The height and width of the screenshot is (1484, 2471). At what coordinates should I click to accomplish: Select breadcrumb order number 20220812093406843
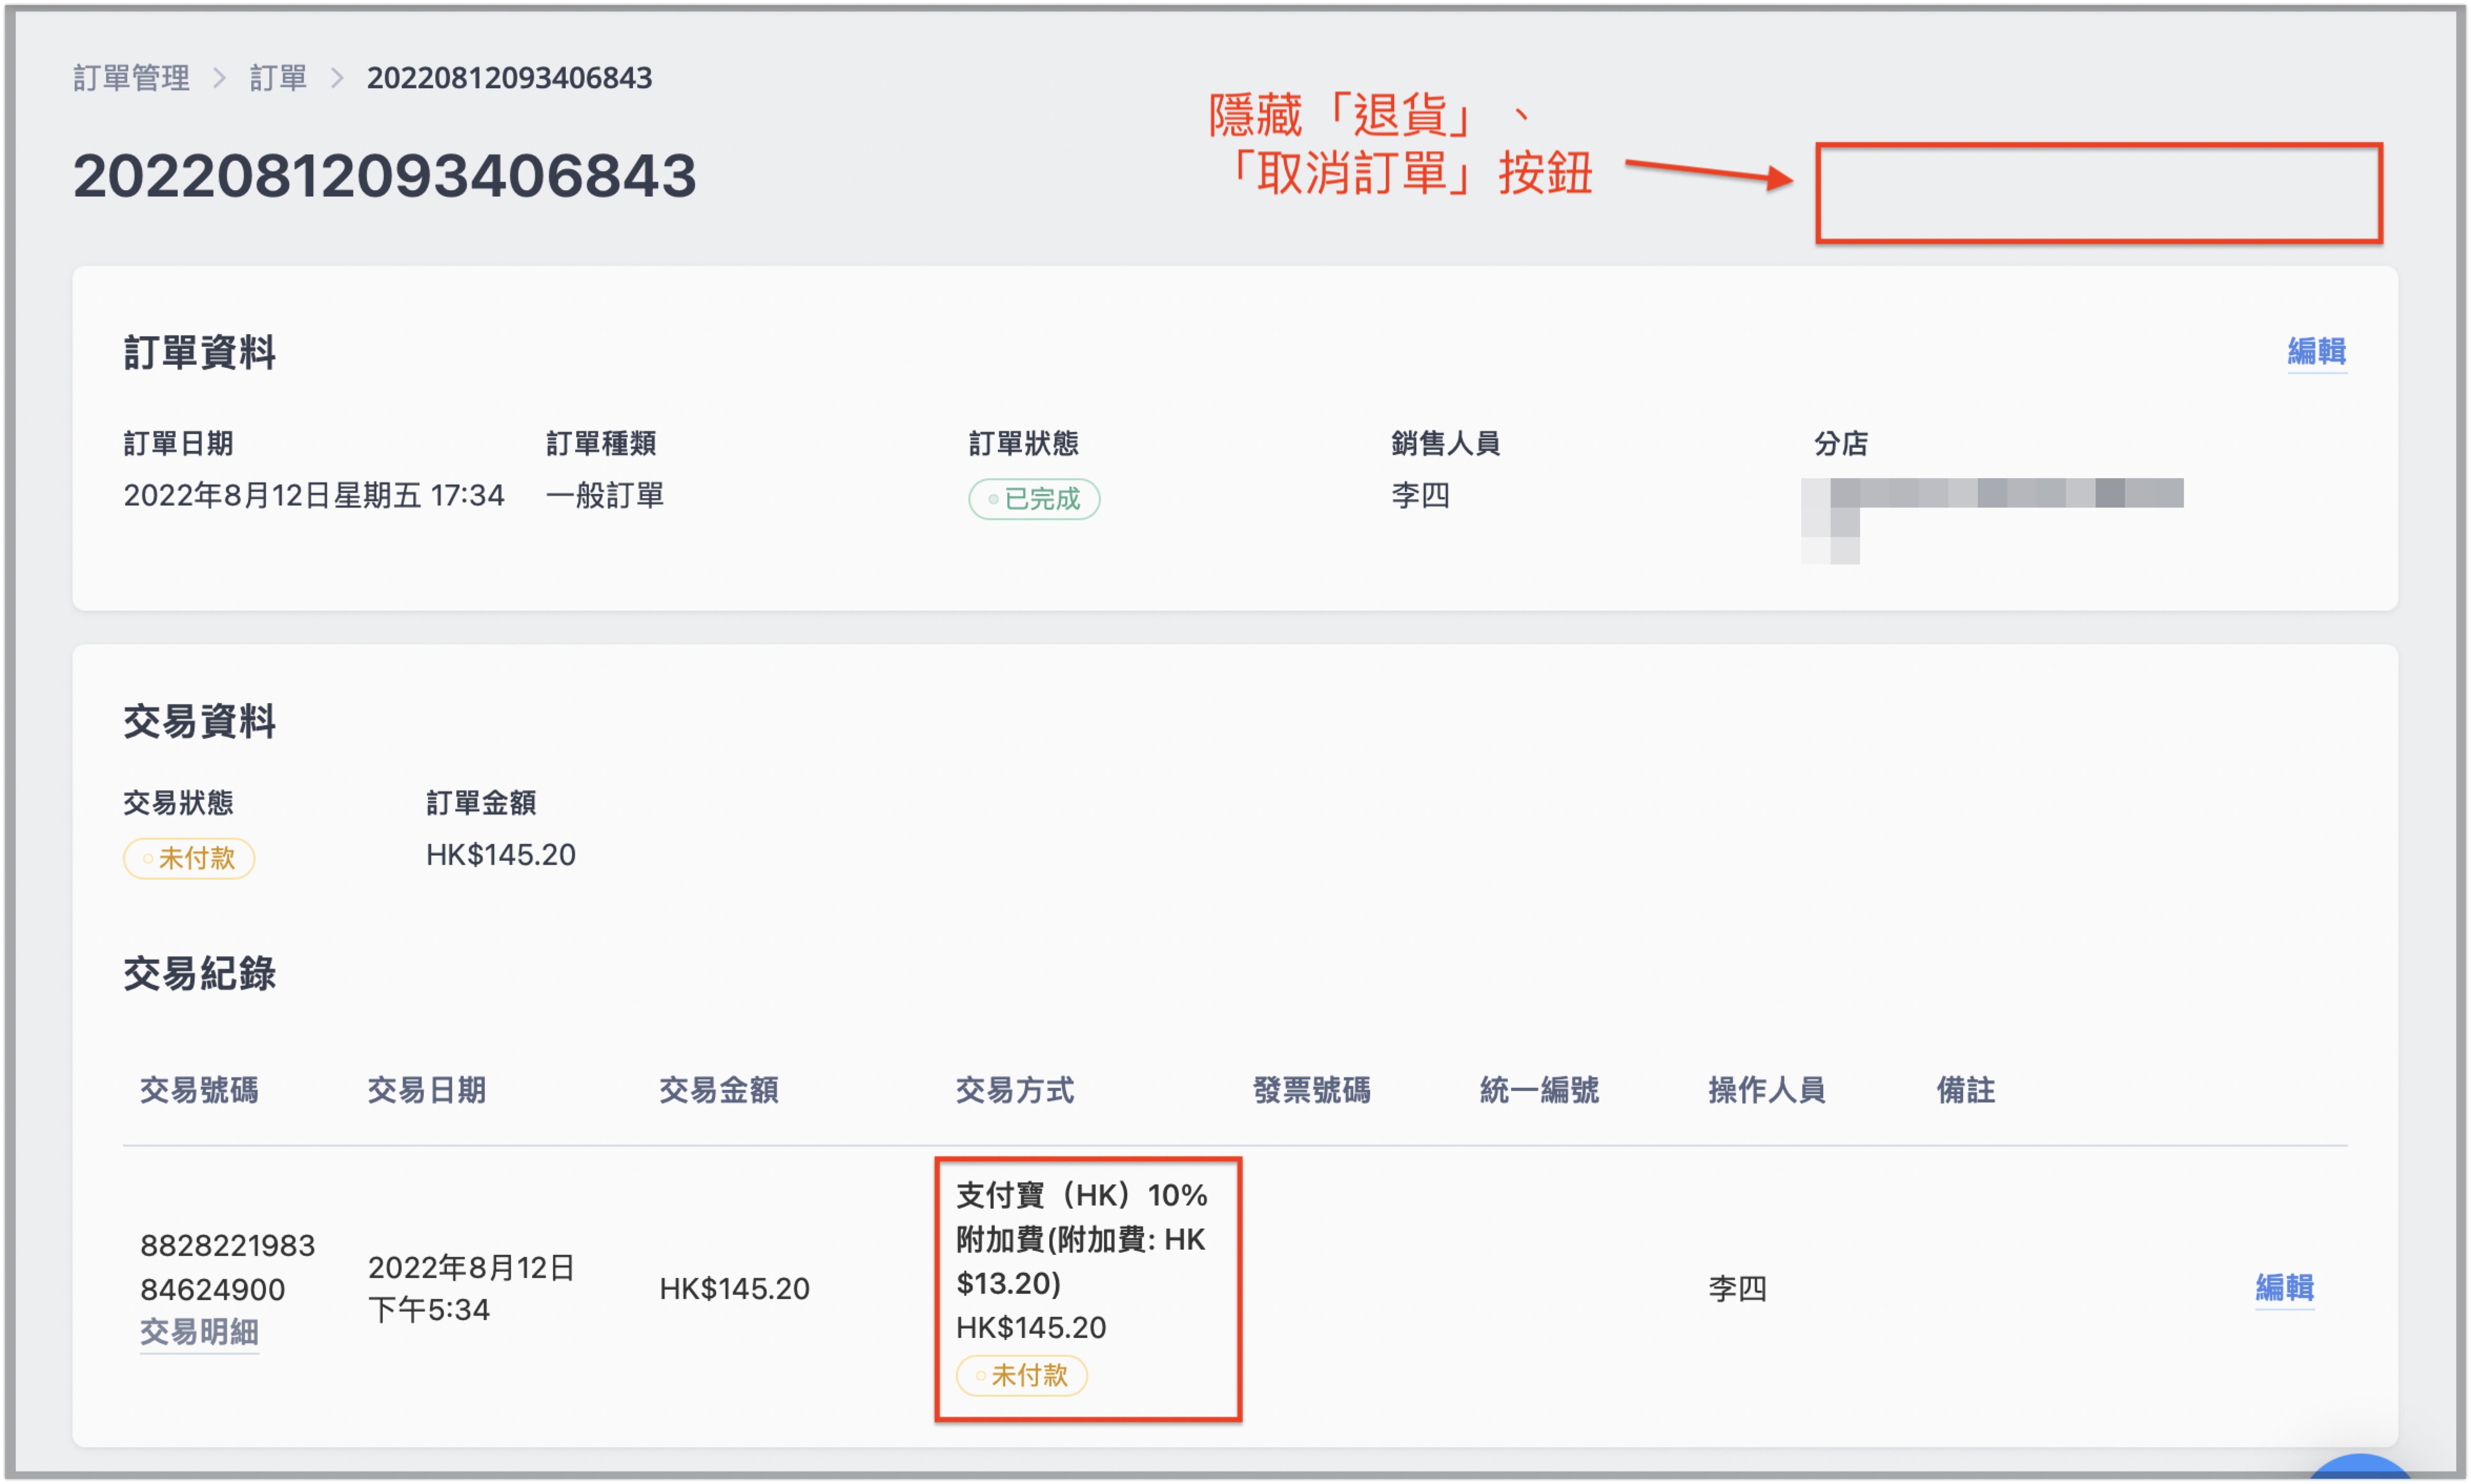(x=509, y=78)
